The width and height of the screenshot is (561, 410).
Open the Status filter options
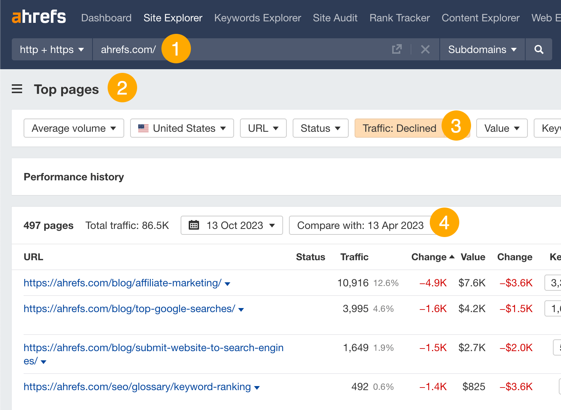coord(320,128)
